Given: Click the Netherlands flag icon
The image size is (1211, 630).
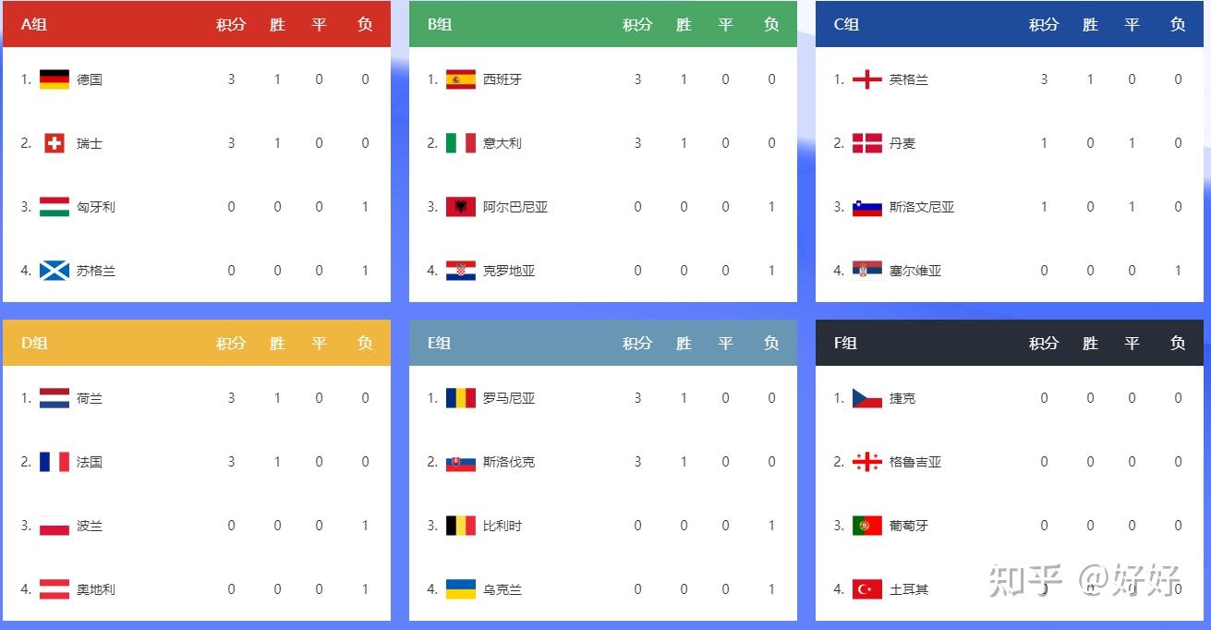Looking at the screenshot, I should point(54,398).
